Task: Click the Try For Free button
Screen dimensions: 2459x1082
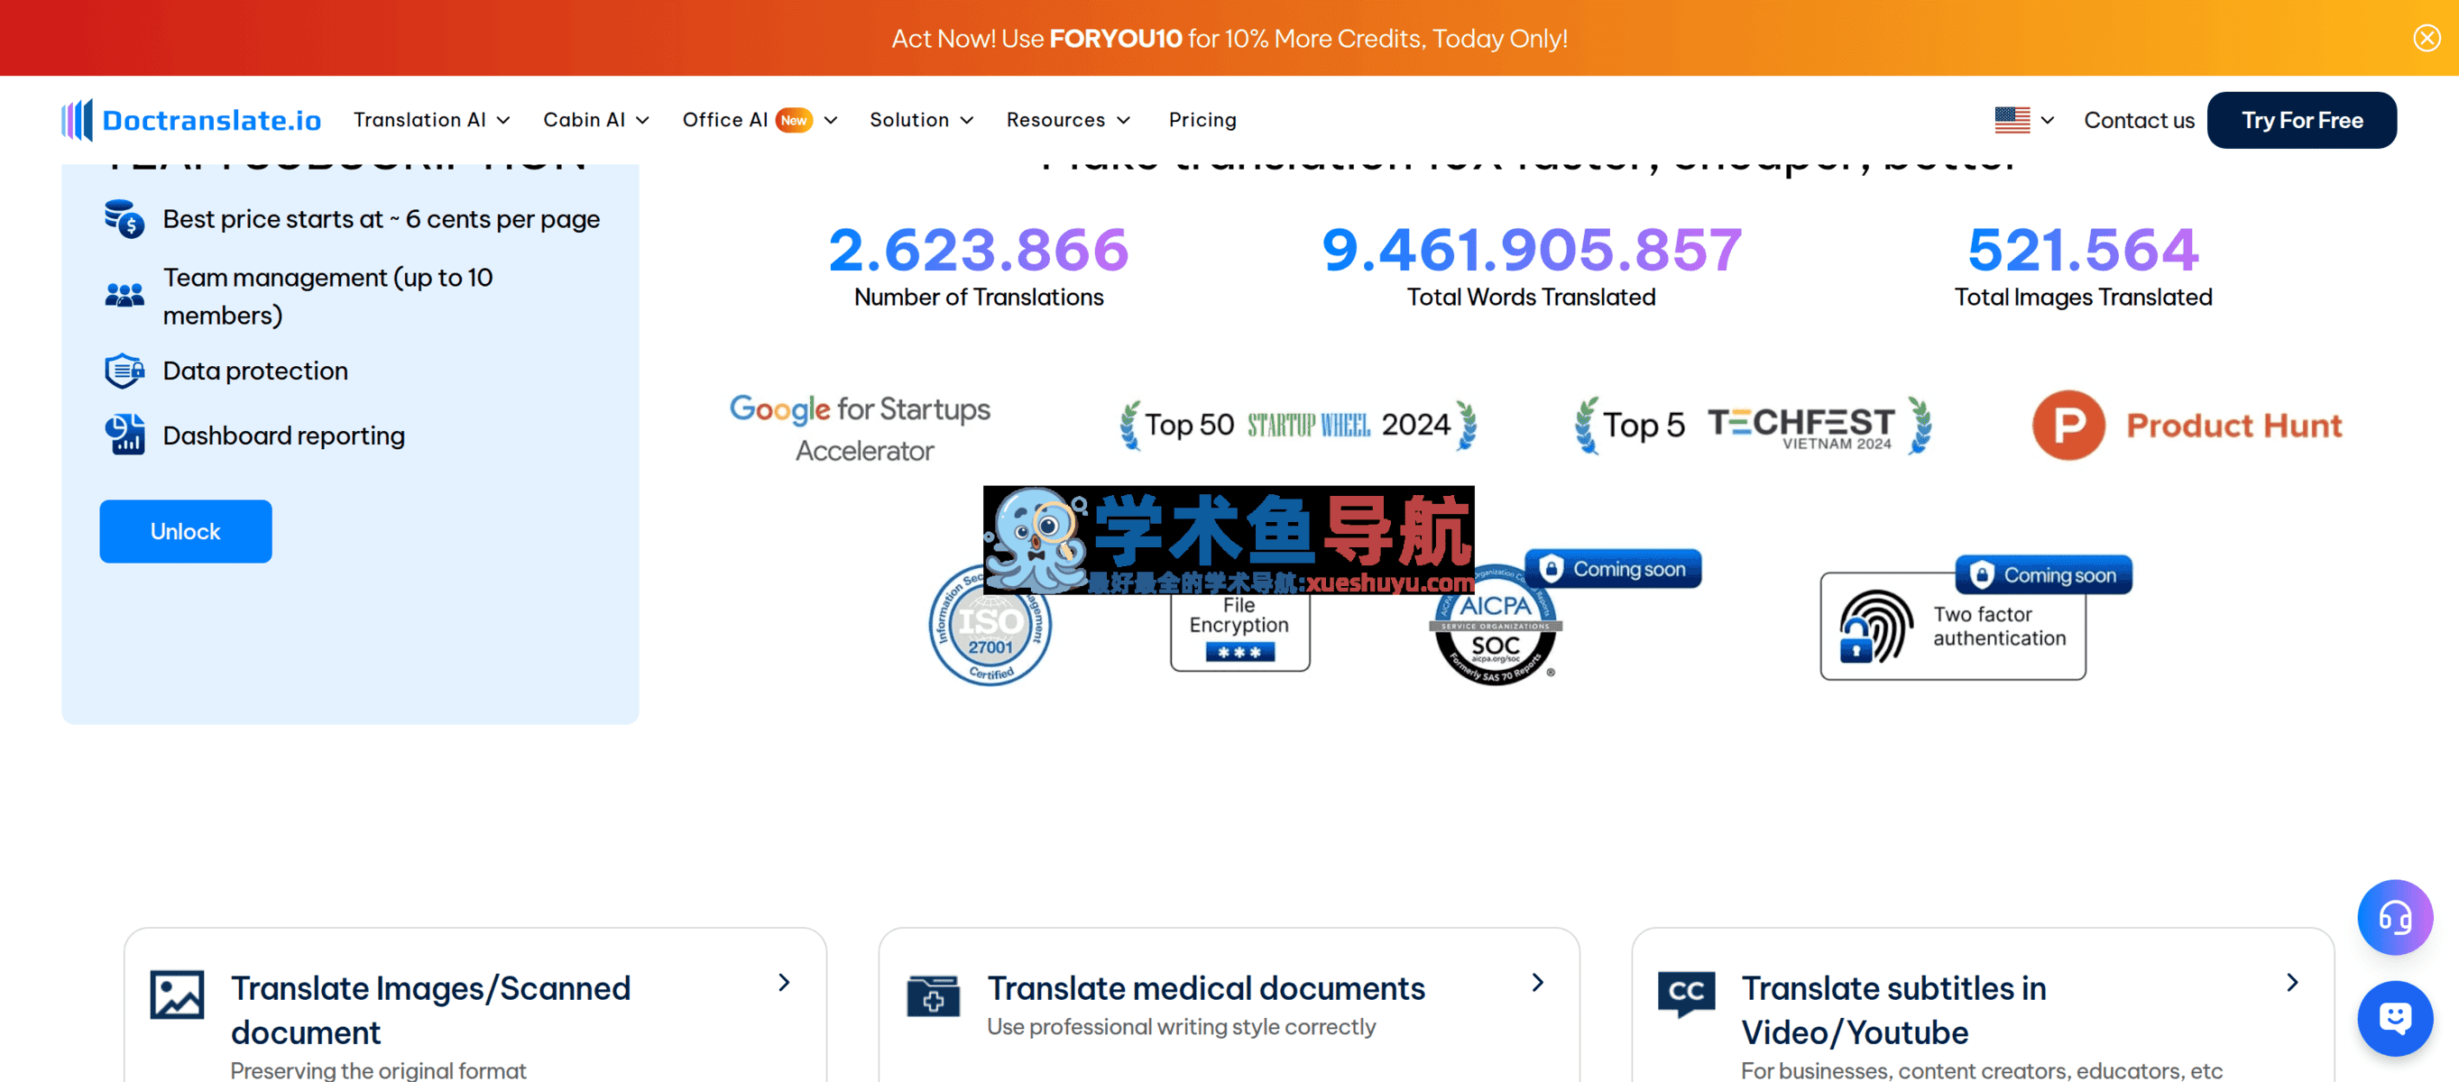Action: click(2300, 120)
